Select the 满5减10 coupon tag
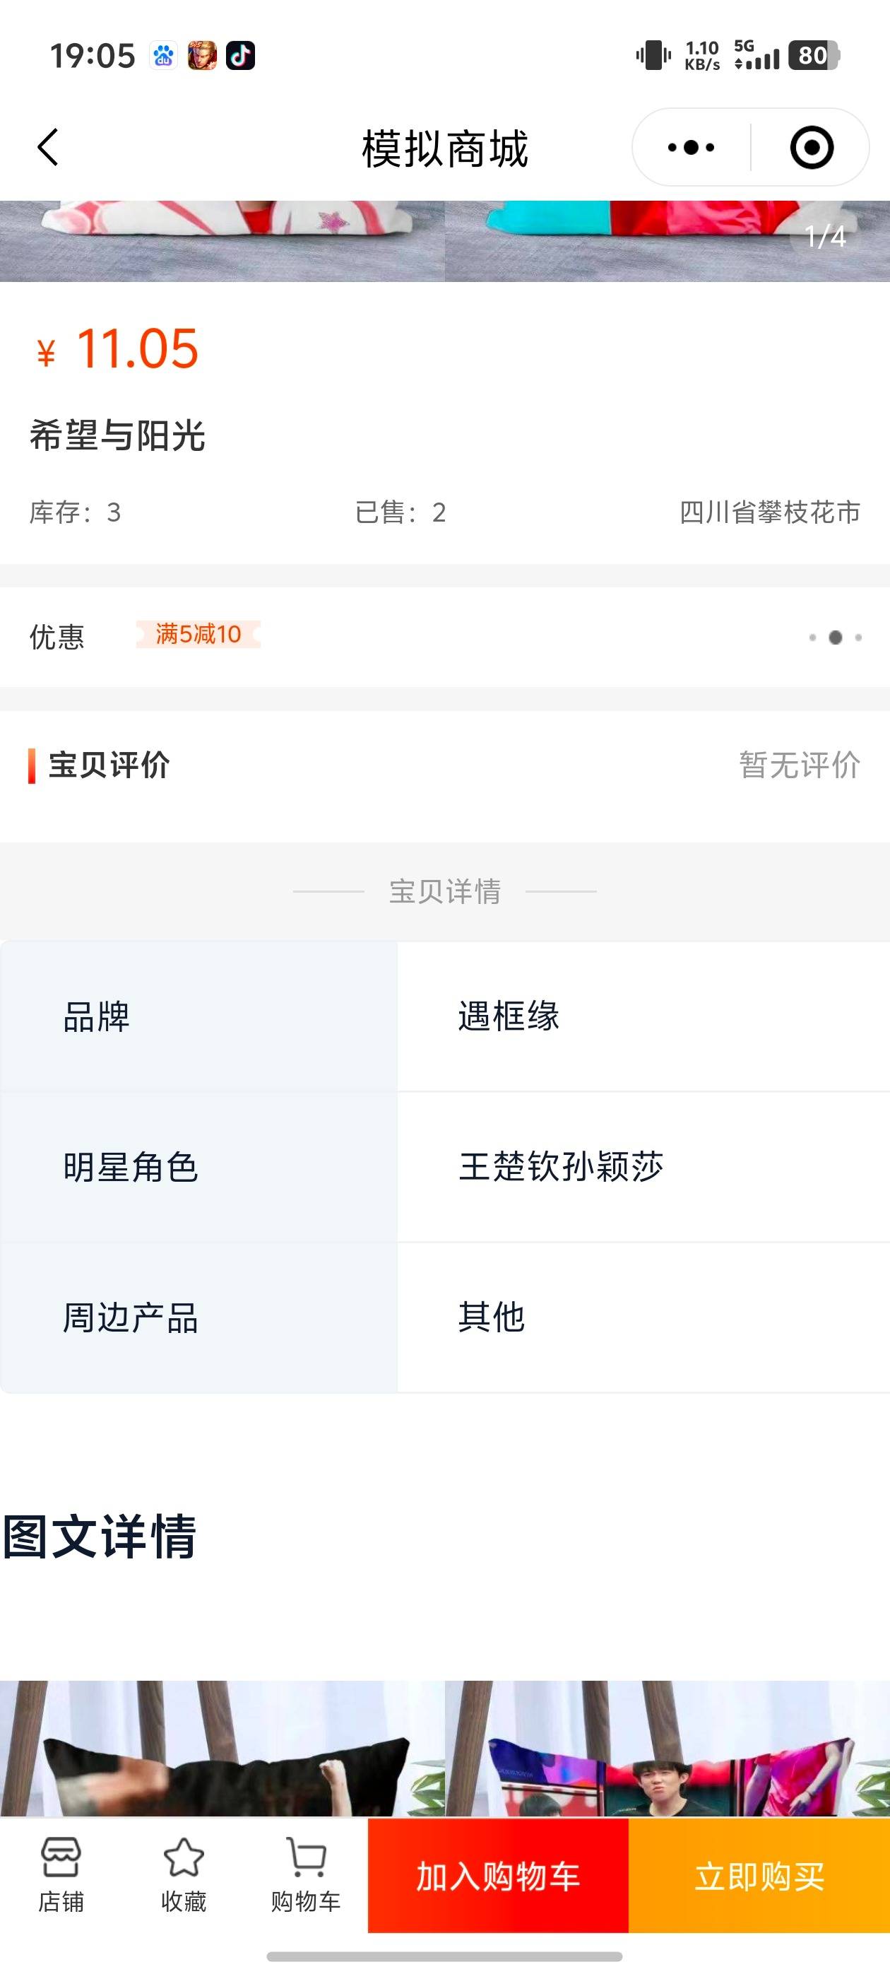This screenshot has height=1979, width=890. (198, 635)
